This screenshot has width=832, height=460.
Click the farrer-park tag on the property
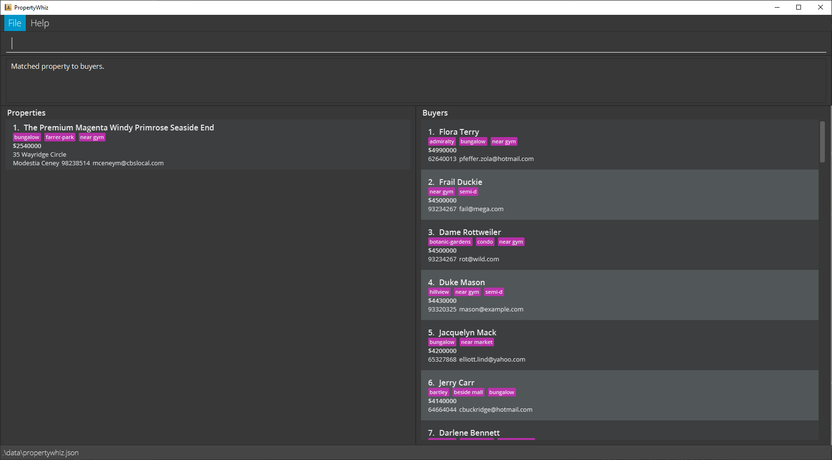pos(60,137)
